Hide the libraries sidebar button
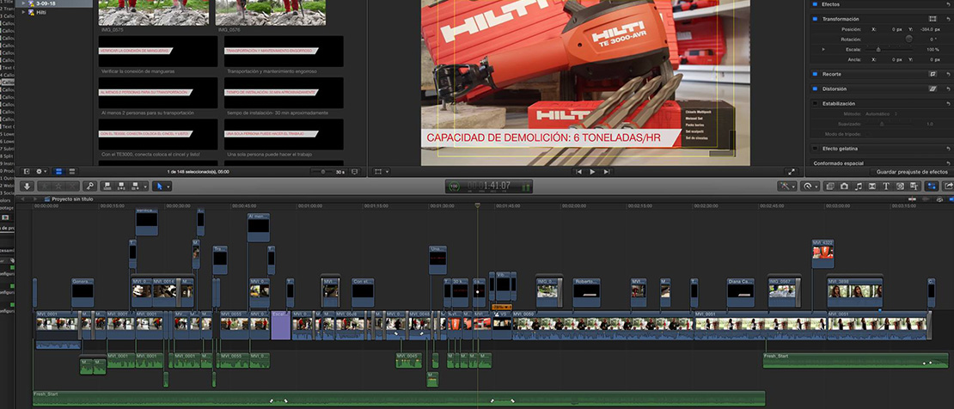Viewport: 954px width, 409px height. point(27,172)
